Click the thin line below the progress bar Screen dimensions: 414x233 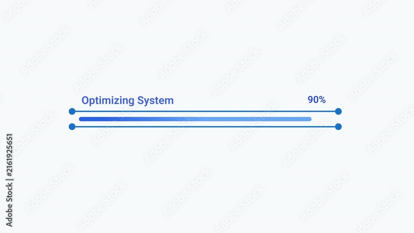tap(205, 127)
